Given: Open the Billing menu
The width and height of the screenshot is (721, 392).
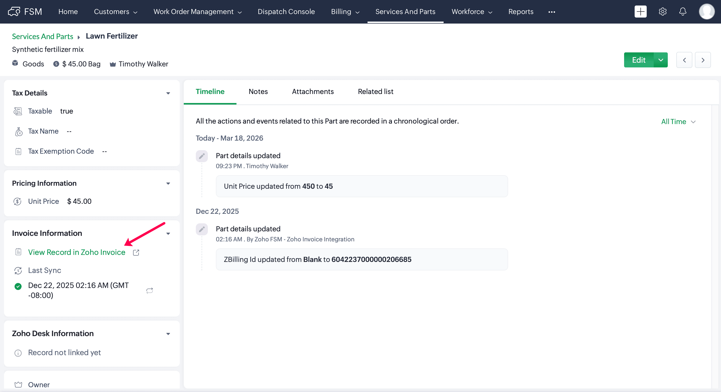Looking at the screenshot, I should click(x=345, y=12).
